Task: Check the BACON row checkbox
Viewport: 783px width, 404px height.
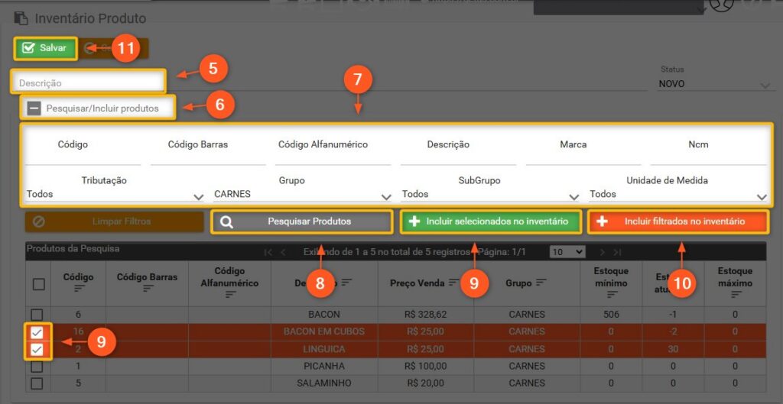Action: [37, 315]
